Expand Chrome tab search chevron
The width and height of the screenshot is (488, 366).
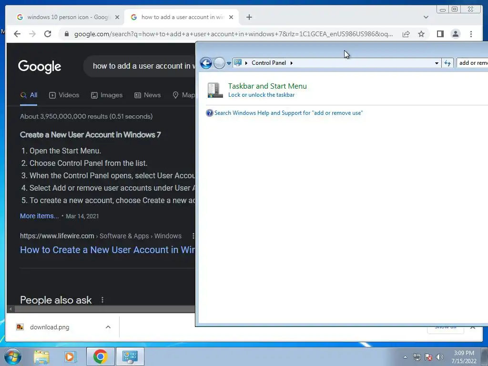tap(426, 17)
